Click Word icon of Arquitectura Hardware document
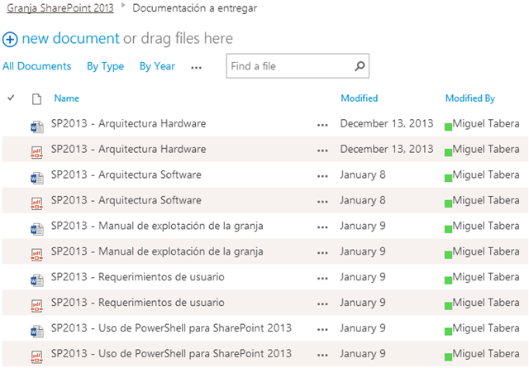529x368 pixels. (x=36, y=127)
